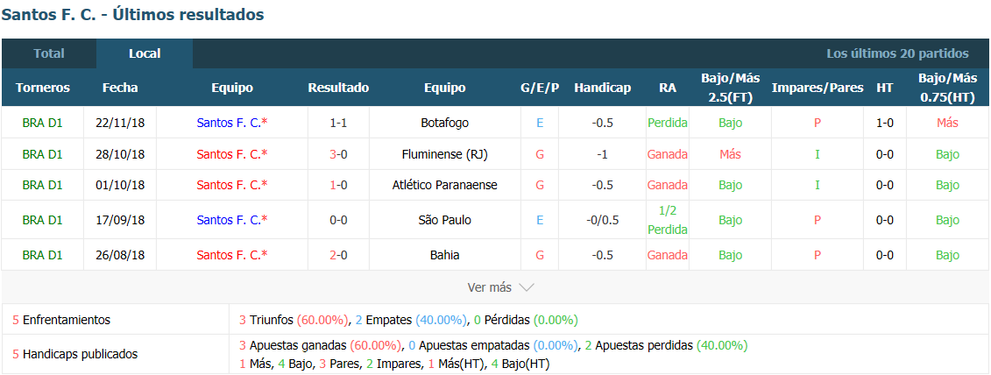The image size is (991, 375).
Task: Open Atlético Paranaense team link
Action: (445, 185)
